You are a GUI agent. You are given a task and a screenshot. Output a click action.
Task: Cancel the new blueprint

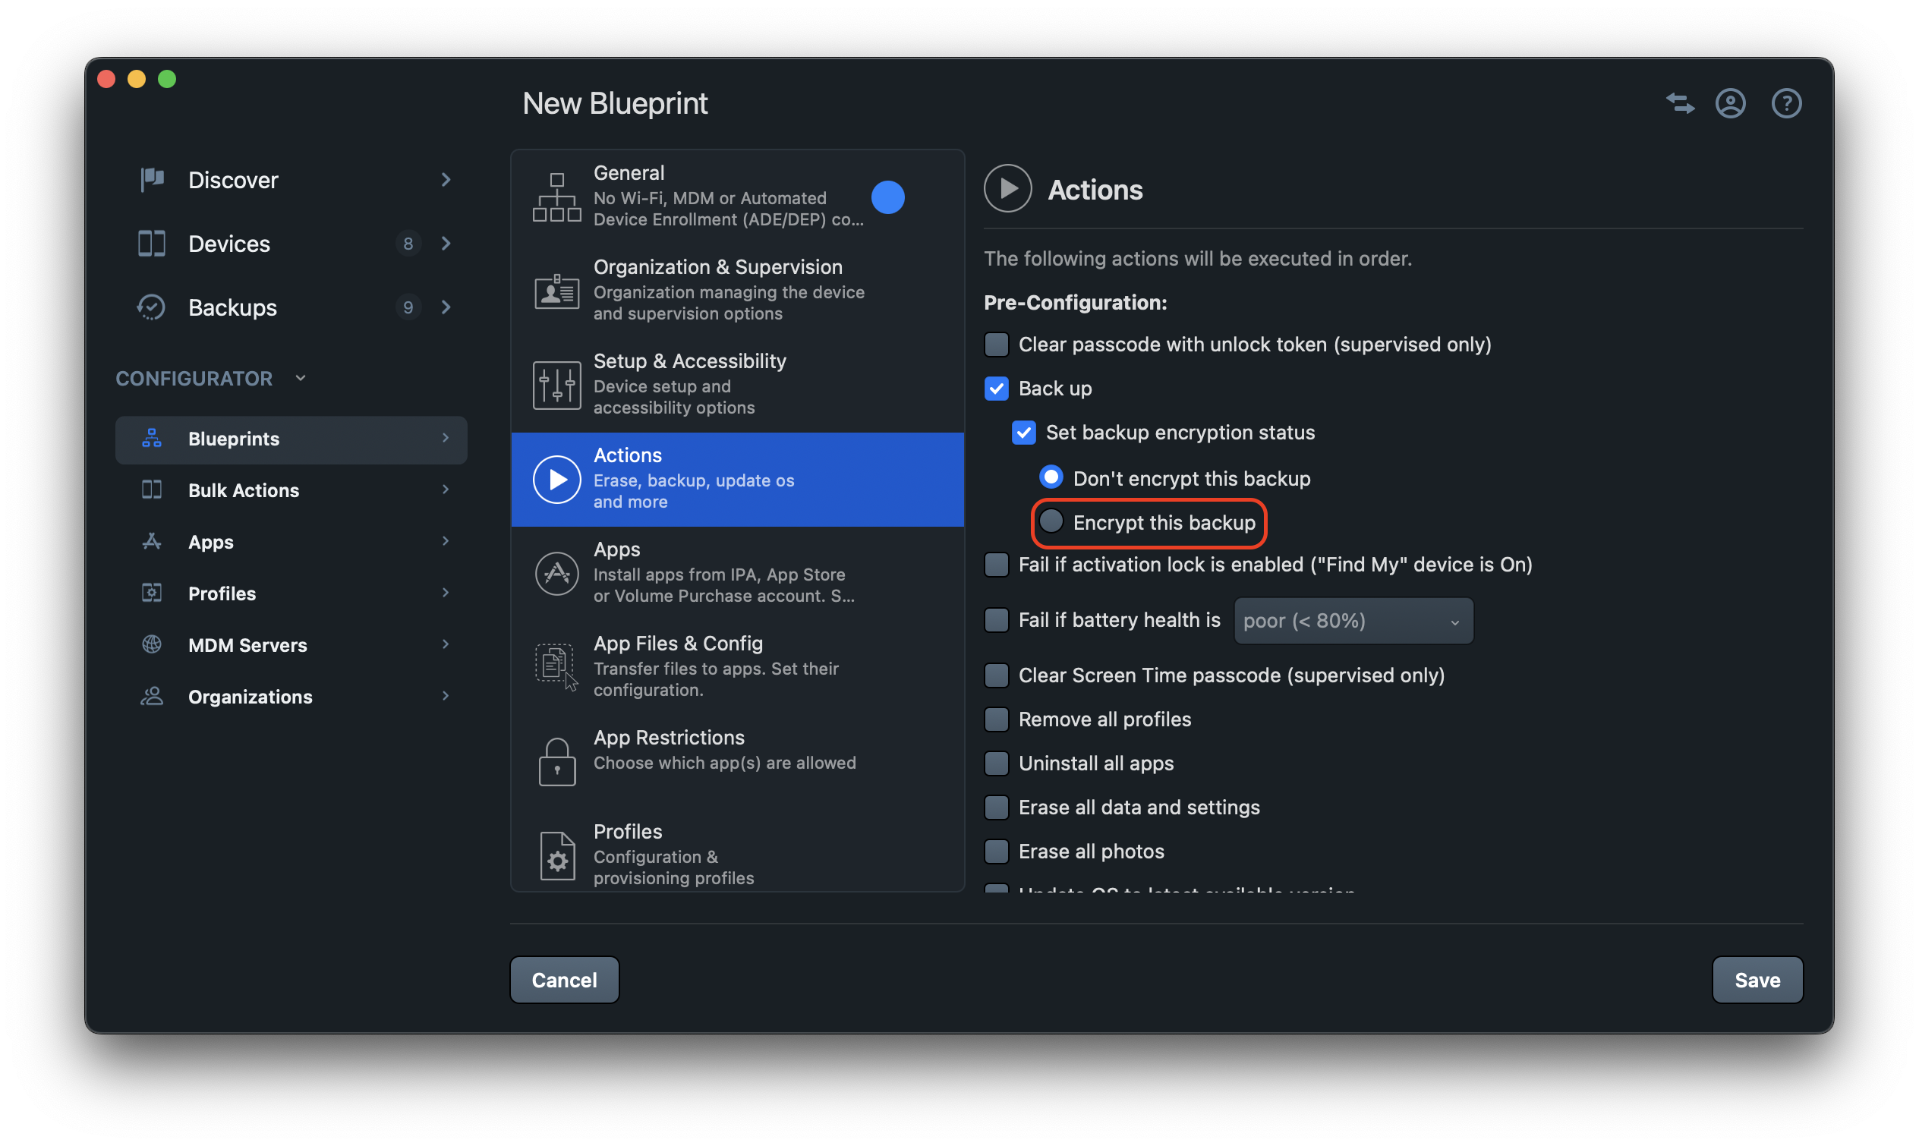point(565,979)
